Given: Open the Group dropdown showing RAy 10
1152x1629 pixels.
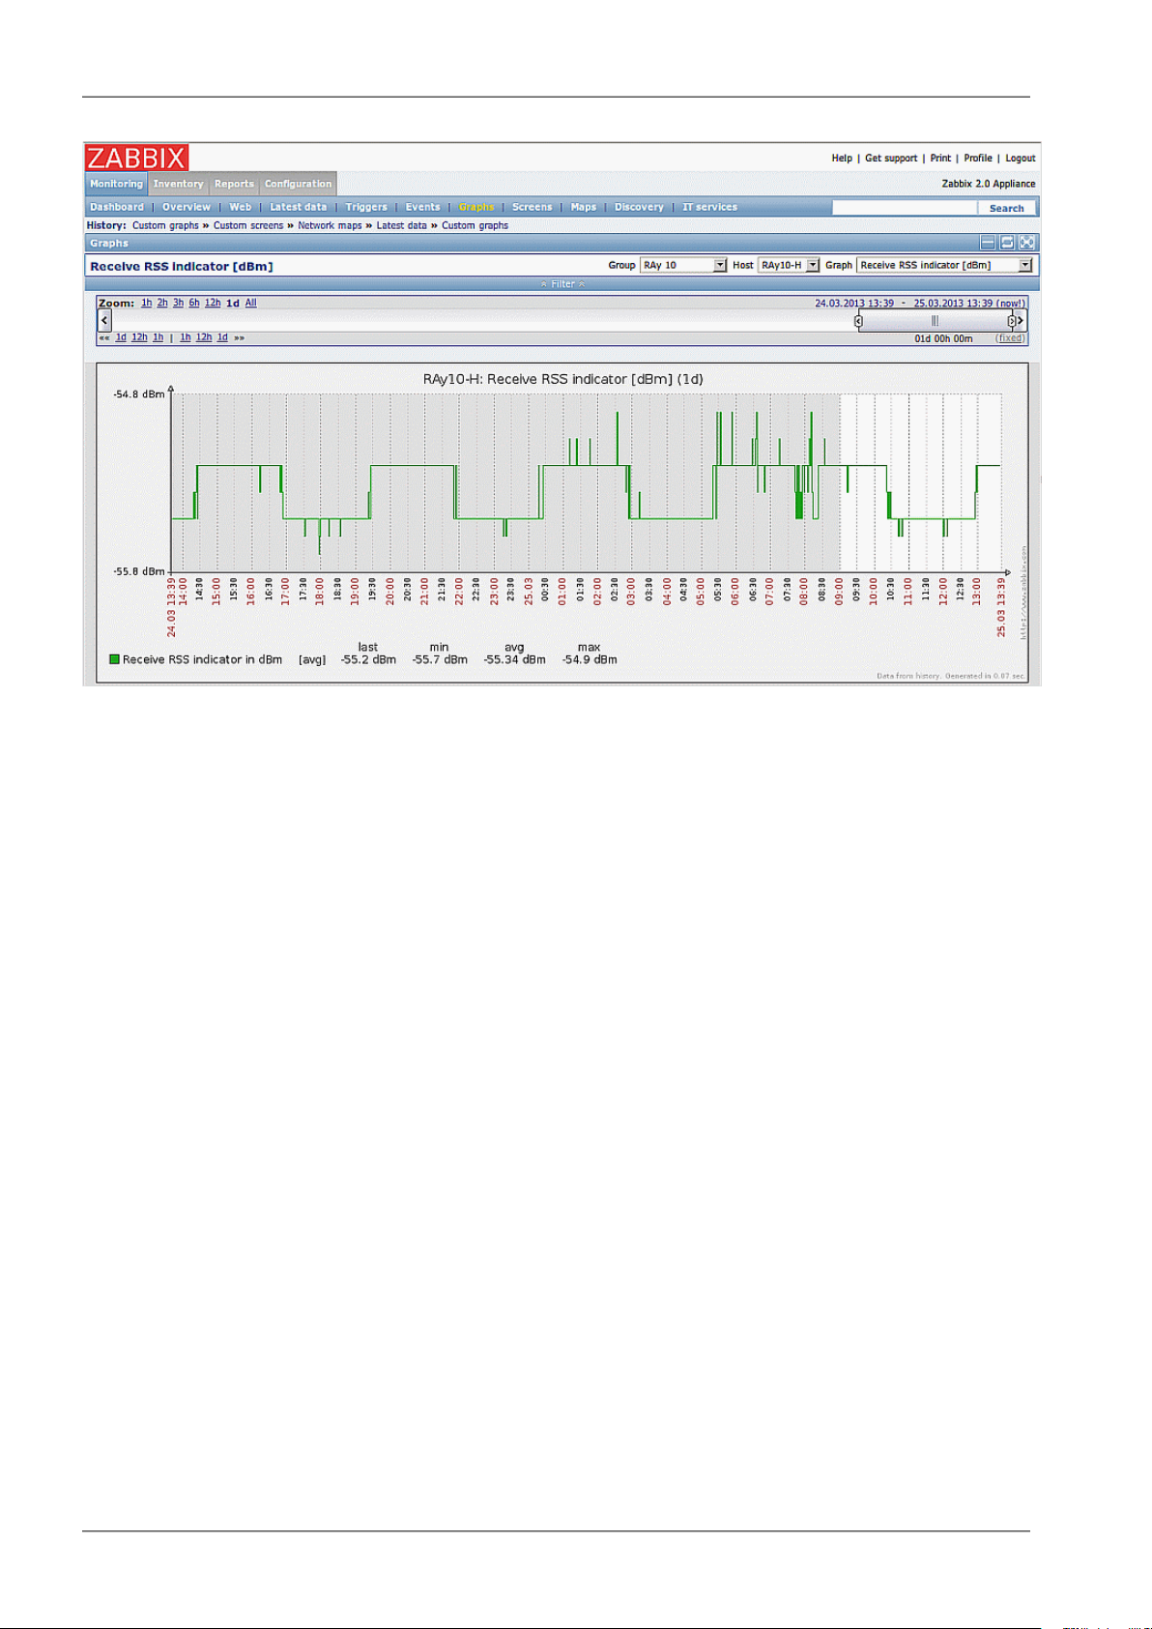Looking at the screenshot, I should click(683, 265).
